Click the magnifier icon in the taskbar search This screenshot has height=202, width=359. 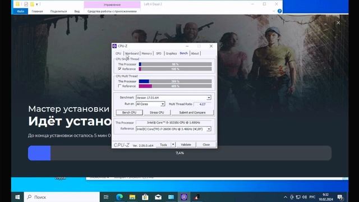click(x=29, y=197)
